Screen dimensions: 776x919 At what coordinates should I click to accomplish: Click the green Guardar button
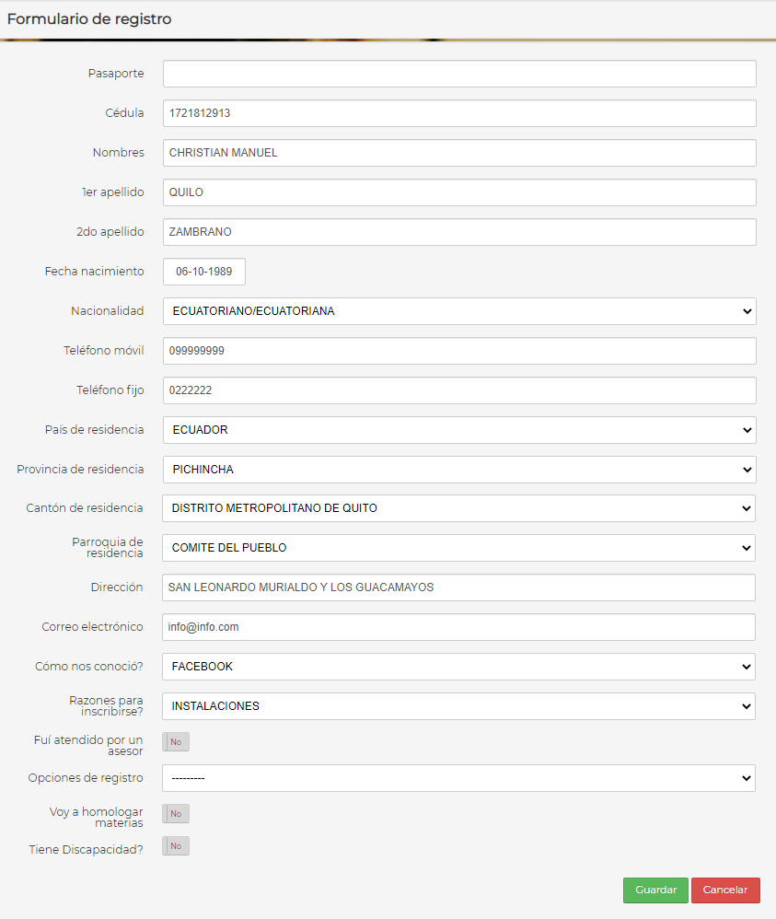tap(655, 890)
